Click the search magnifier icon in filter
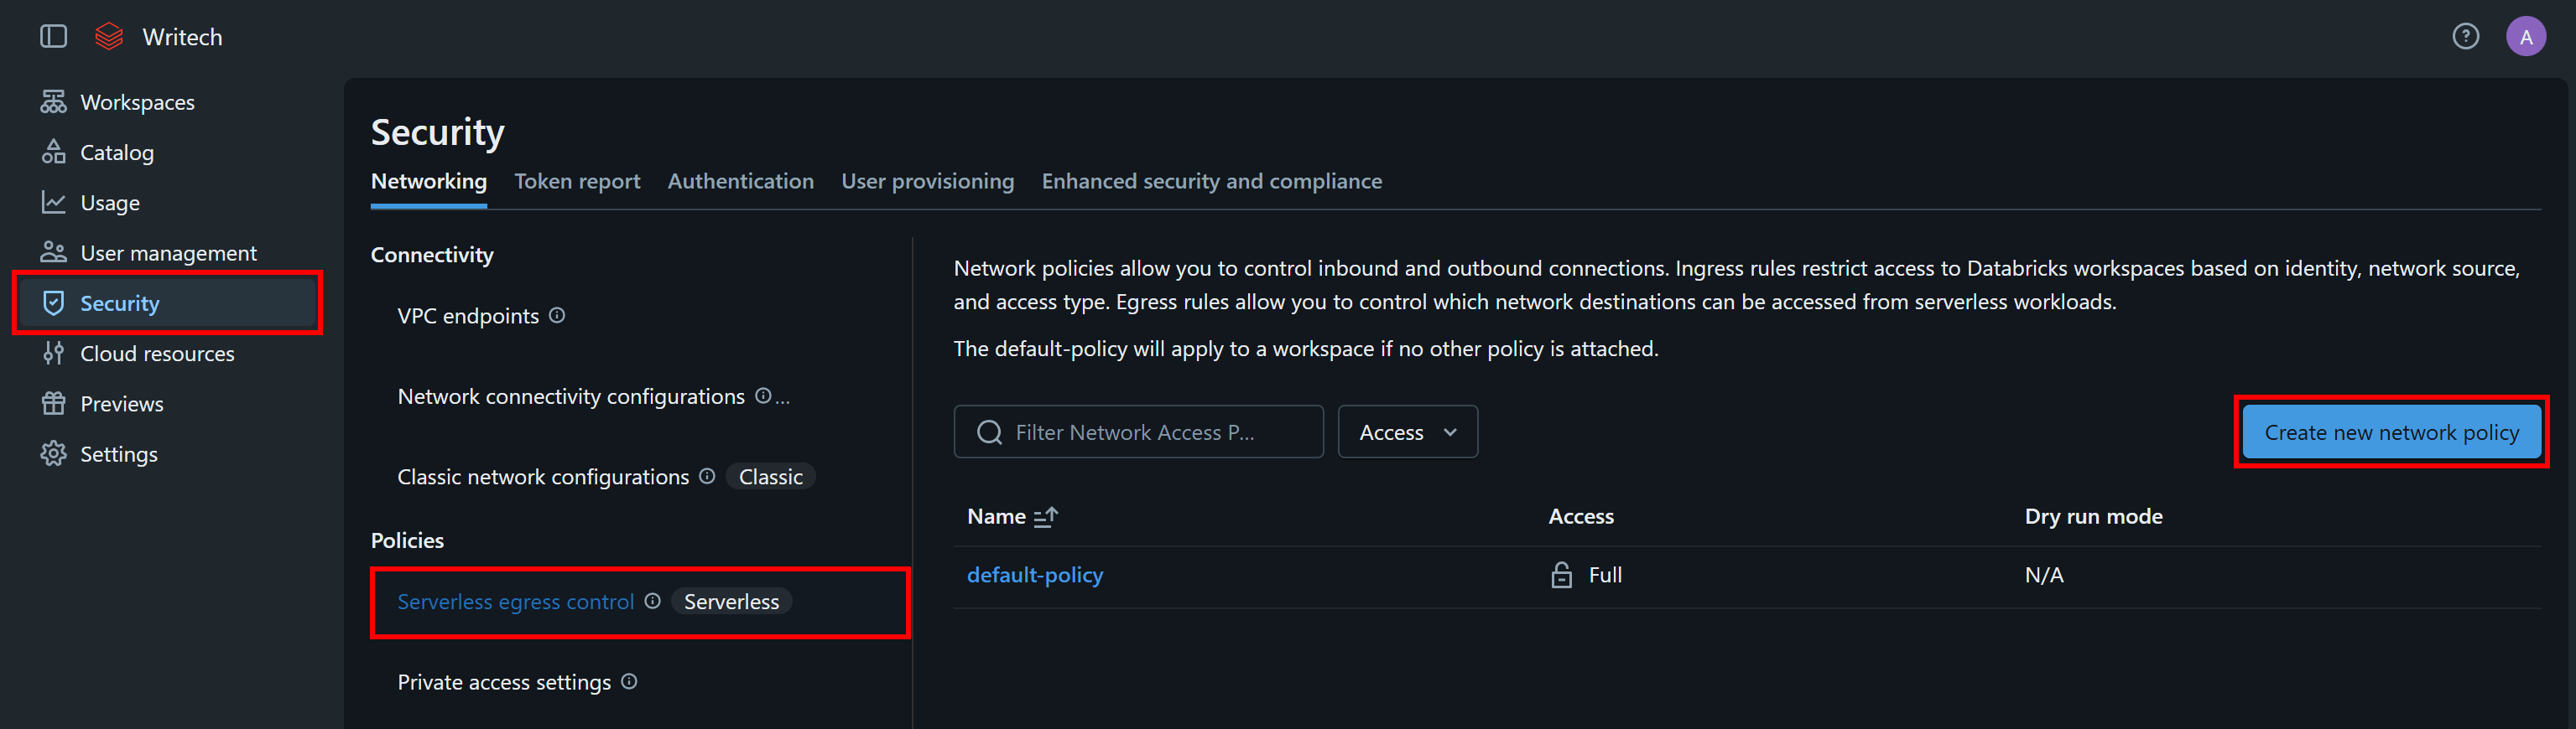The image size is (2576, 729). coord(989,432)
